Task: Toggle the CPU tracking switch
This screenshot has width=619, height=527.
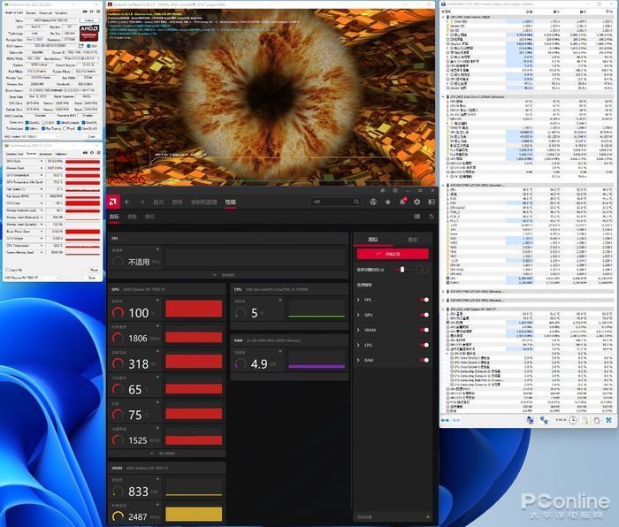Action: (x=424, y=345)
